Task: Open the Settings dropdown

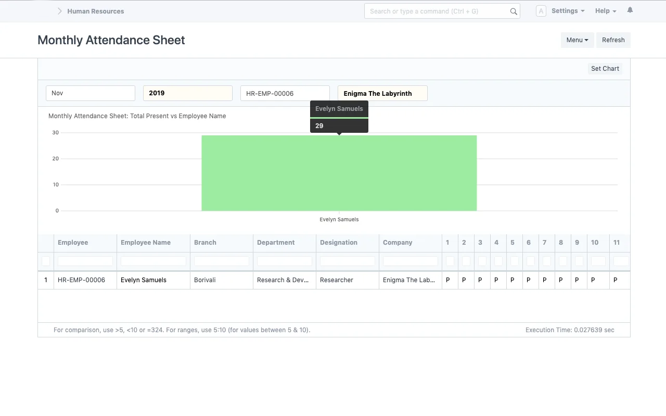Action: coord(567,10)
